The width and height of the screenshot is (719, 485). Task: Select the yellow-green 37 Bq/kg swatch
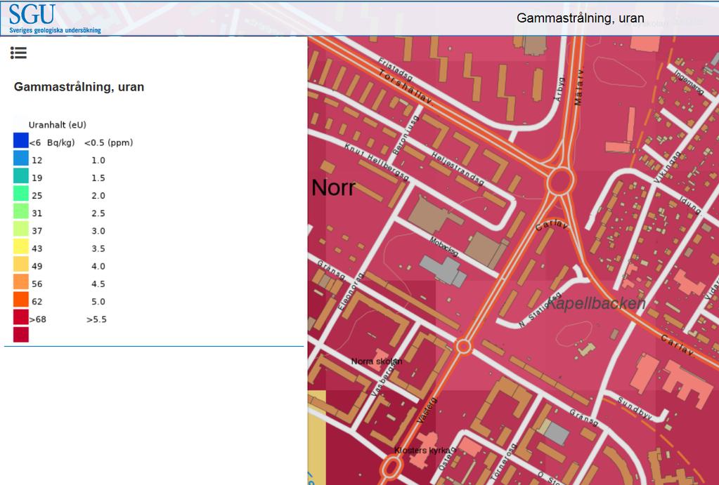click(21, 229)
